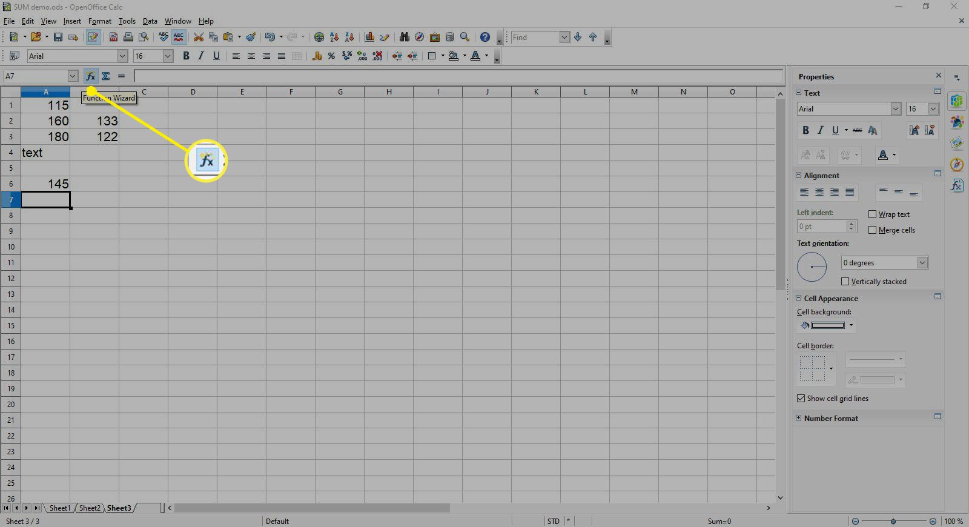Open OpenOffice Help with the question mark
Screen dimensions: 969x527
tap(485, 37)
